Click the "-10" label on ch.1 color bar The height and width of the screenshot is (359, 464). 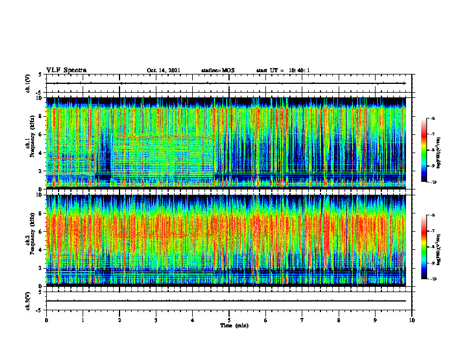434,182
